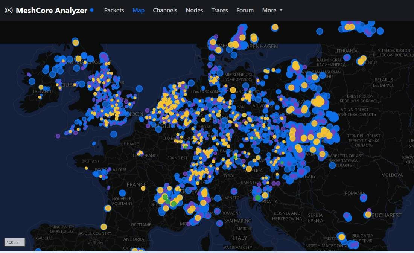Select the blue-purple node marker beside Romania label

[x=363, y=197]
